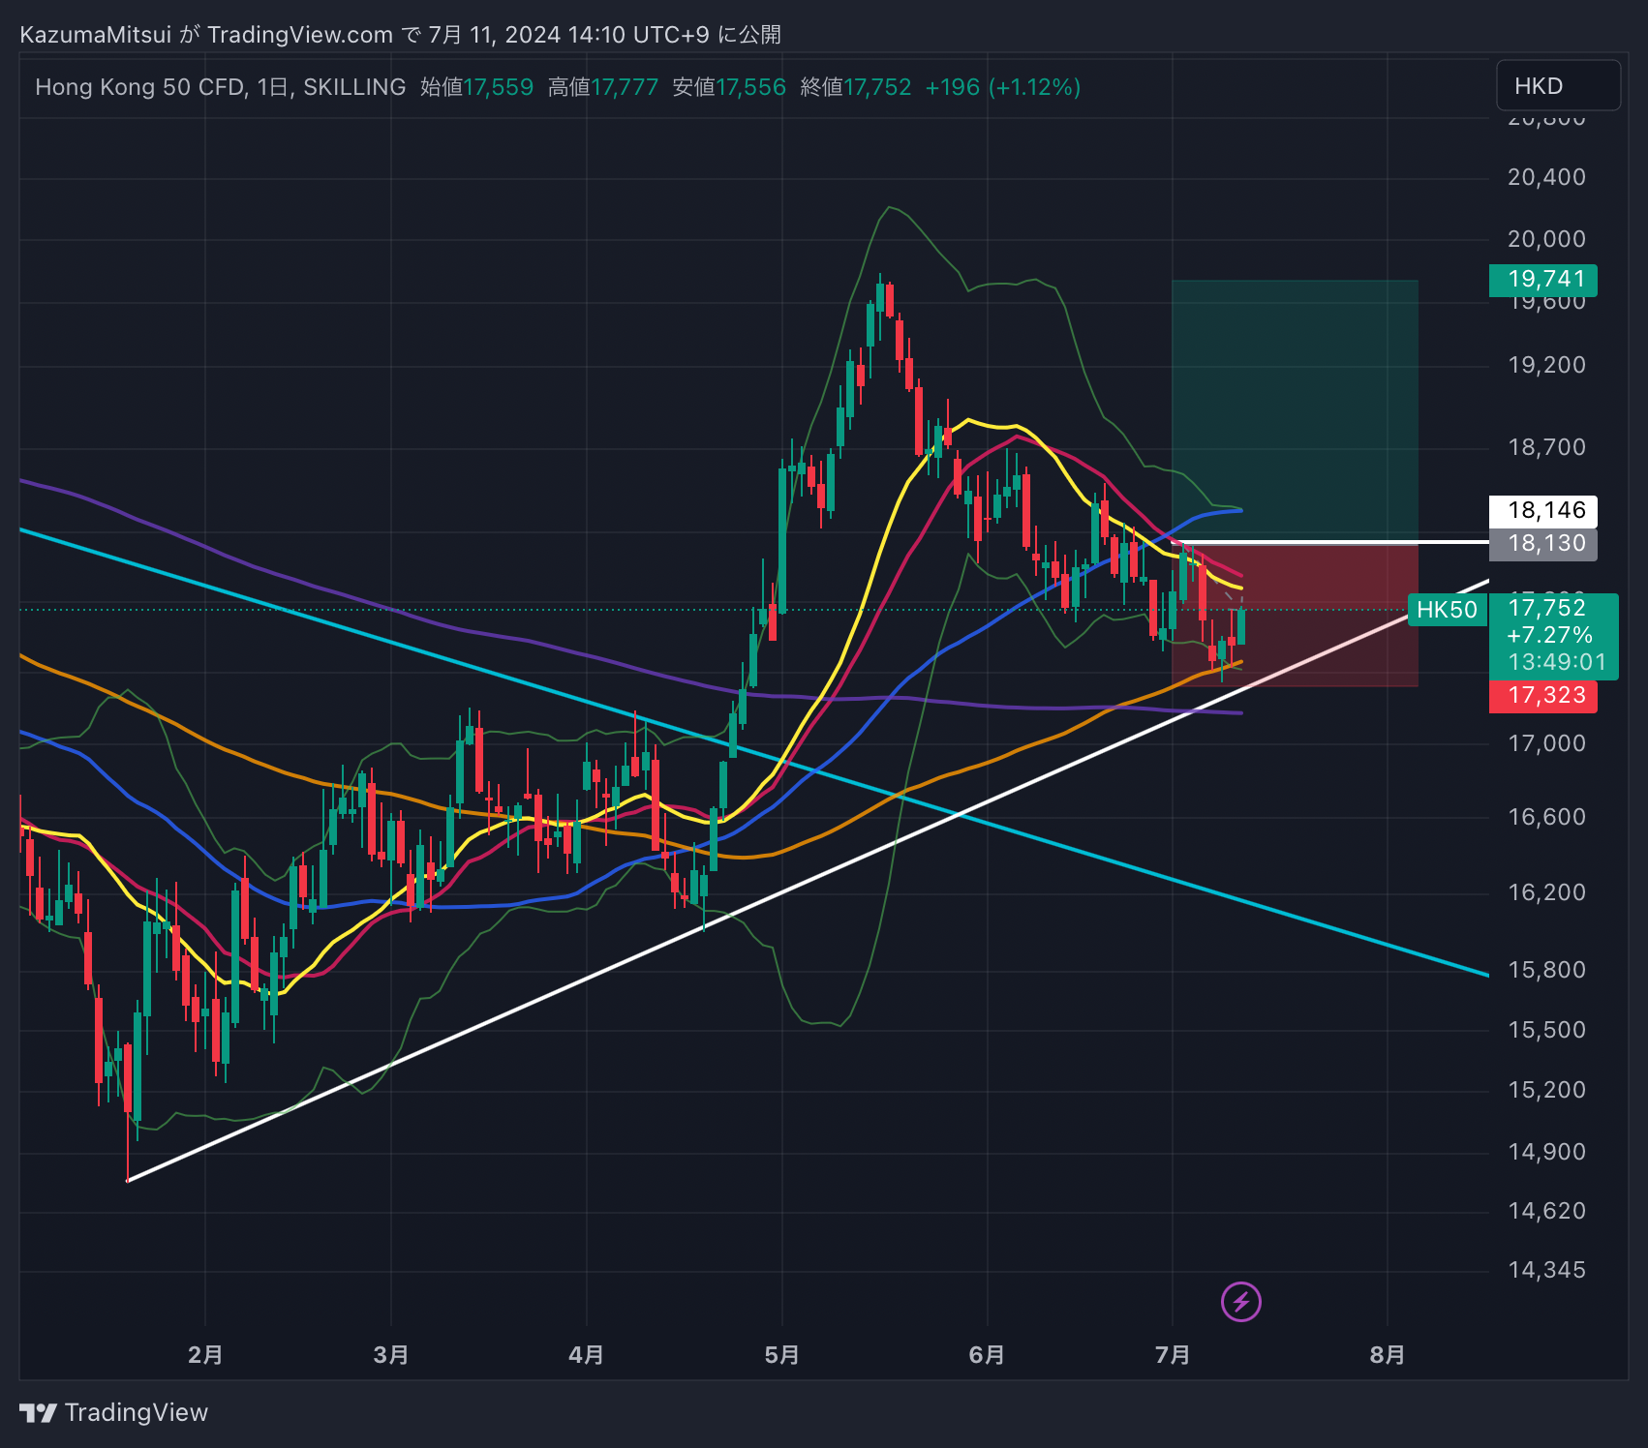Click the 18,700 price axis label
Viewport: 1648px width, 1448px height.
click(x=1546, y=447)
